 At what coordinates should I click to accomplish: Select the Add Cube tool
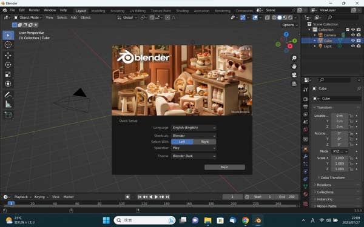click(8, 115)
